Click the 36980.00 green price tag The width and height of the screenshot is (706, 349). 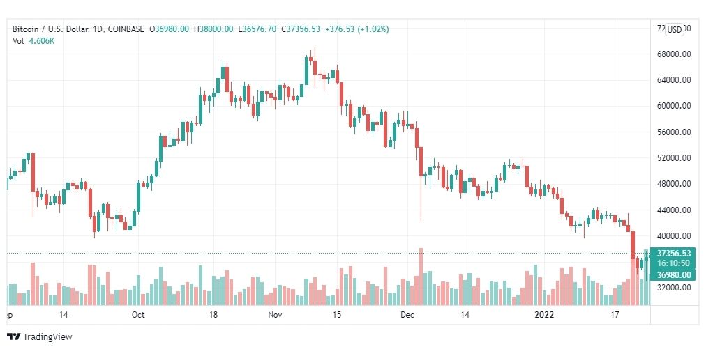(673, 274)
